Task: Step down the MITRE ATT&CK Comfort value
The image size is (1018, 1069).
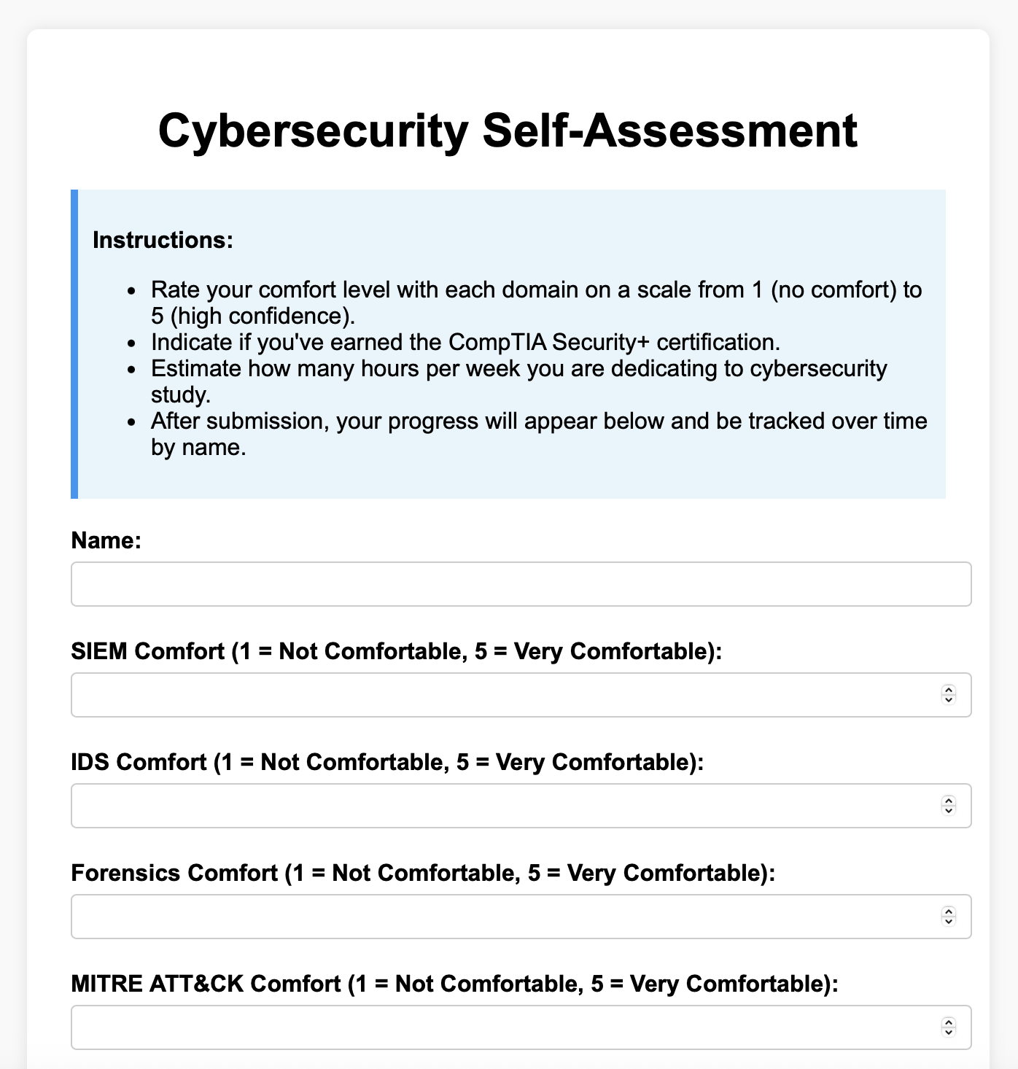Action: coord(948,1033)
